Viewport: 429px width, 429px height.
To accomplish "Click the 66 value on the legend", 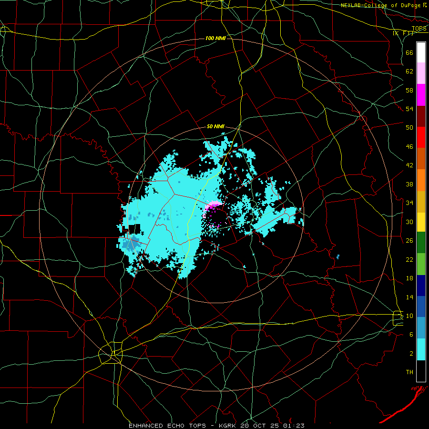I will point(409,52).
